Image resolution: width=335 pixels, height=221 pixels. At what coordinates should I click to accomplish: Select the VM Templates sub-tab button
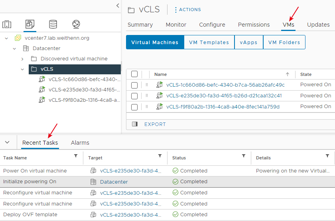pyautogui.click(x=209, y=43)
